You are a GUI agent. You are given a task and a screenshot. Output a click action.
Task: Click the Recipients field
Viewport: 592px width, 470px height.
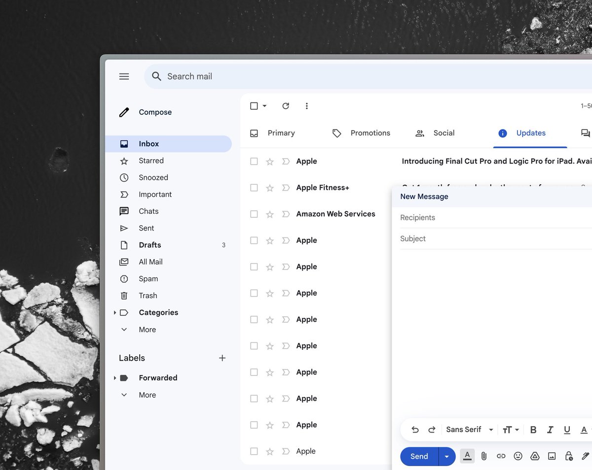(x=496, y=218)
